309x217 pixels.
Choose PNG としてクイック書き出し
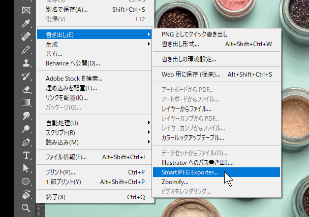217,34
